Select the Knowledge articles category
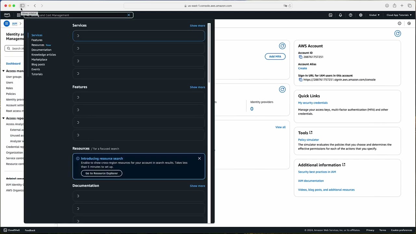This screenshot has height=234, width=416. click(44, 55)
